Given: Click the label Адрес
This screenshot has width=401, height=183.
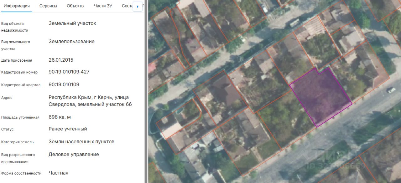Looking at the screenshot, I should (x=7, y=98).
